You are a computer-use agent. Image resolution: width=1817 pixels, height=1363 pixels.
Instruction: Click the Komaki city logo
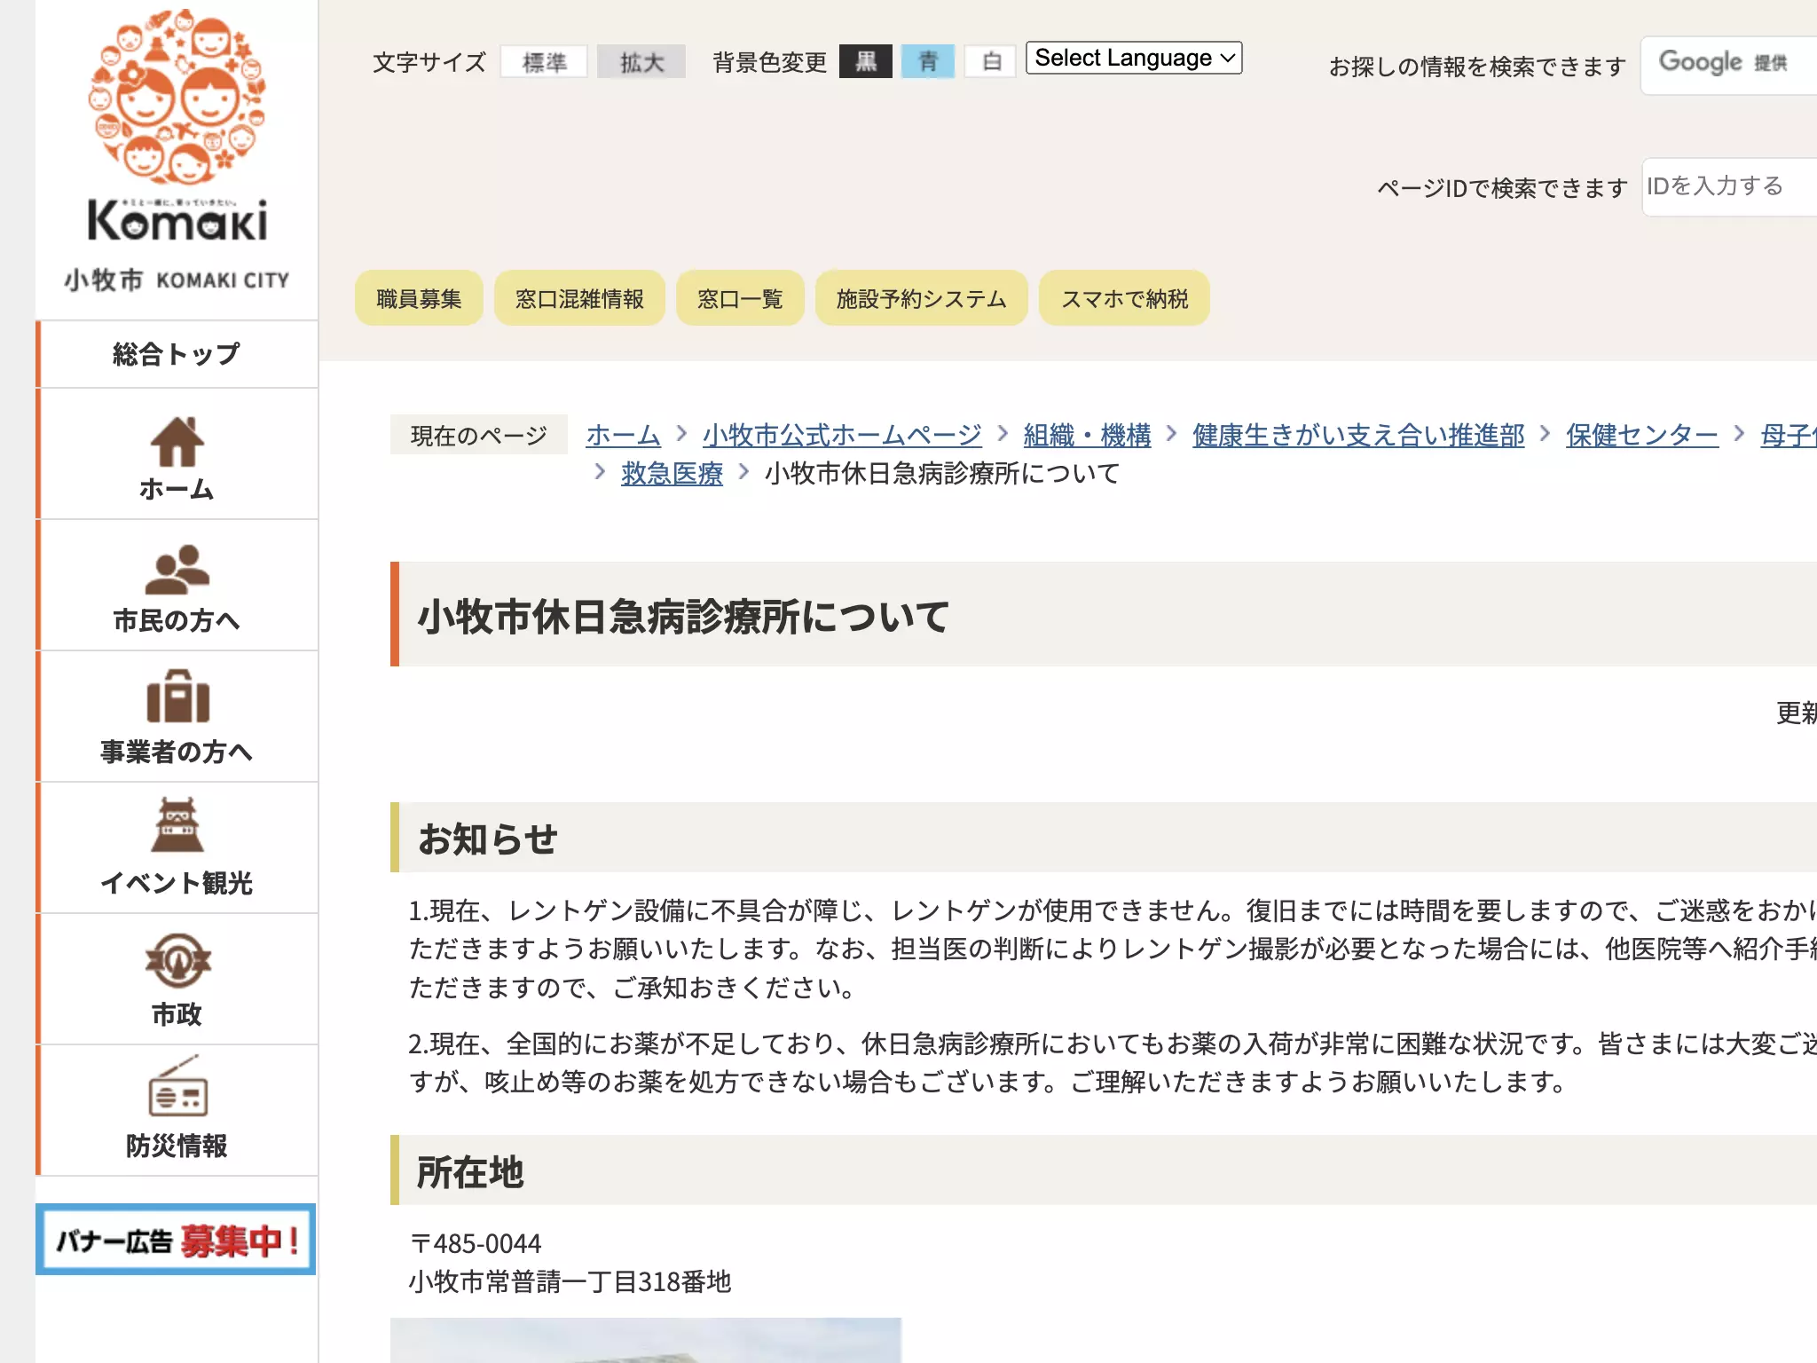[177, 151]
